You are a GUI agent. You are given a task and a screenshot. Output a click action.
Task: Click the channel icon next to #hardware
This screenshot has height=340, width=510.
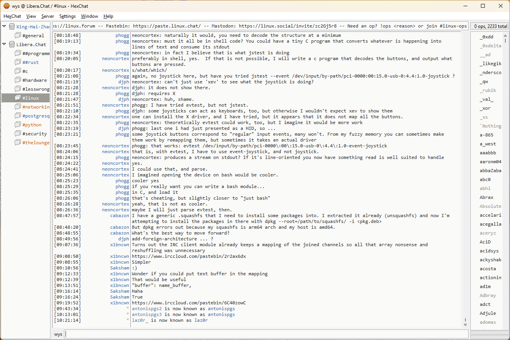click(18, 80)
